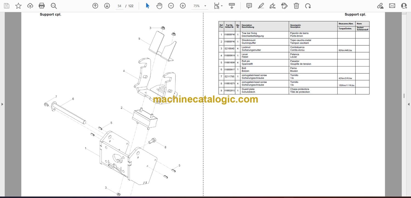Image resolution: width=411 pixels, height=198 pixels.
Task: Share the document via link icon
Action: point(380,6)
